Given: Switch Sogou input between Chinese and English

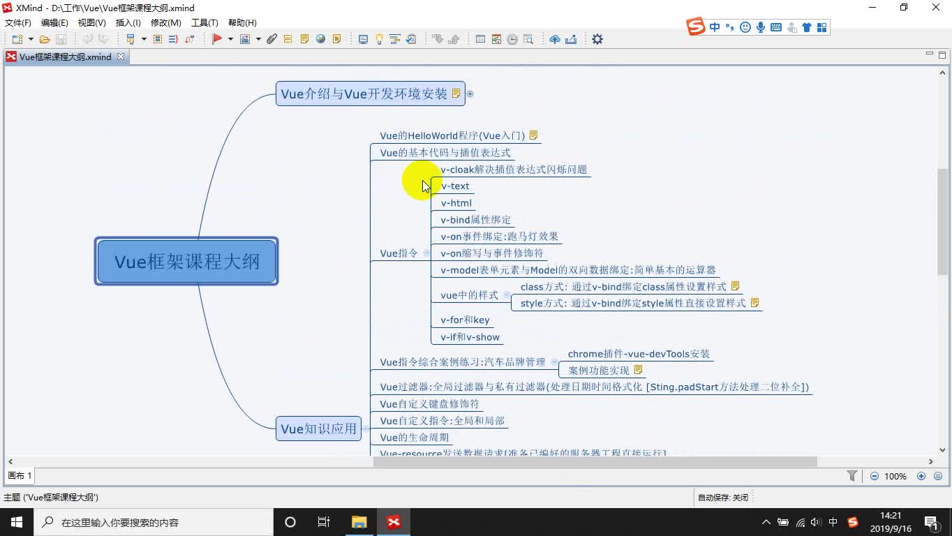Looking at the screenshot, I should click(714, 27).
